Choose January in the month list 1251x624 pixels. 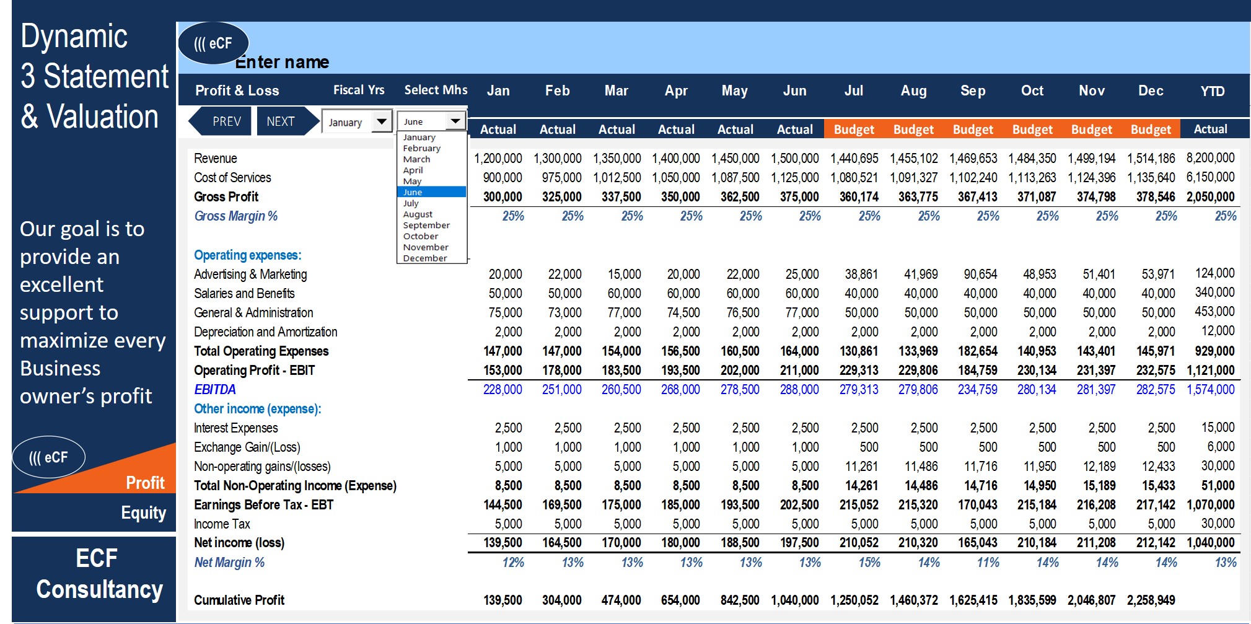[419, 137]
